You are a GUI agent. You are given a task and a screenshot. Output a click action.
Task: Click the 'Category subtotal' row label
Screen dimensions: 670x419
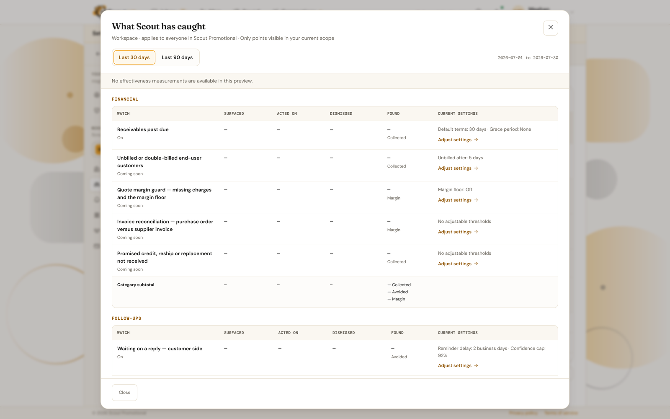click(x=136, y=285)
